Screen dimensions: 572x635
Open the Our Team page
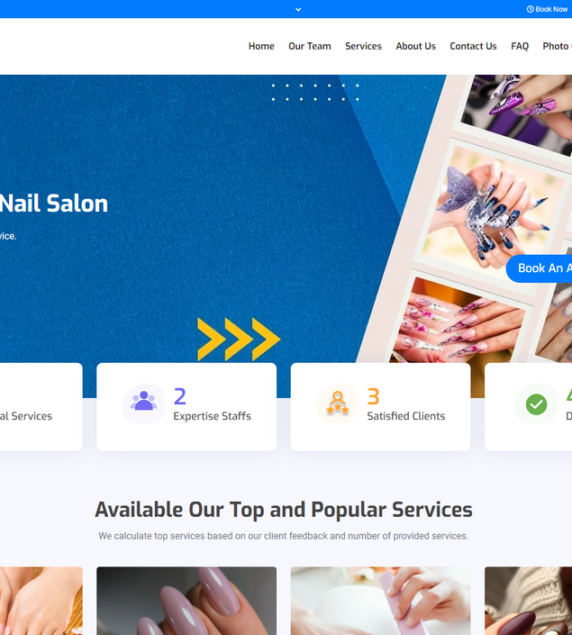click(x=310, y=46)
